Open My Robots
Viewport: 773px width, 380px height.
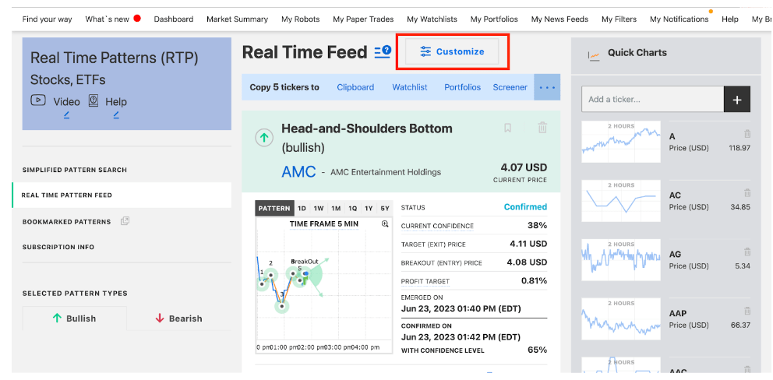[x=301, y=19]
